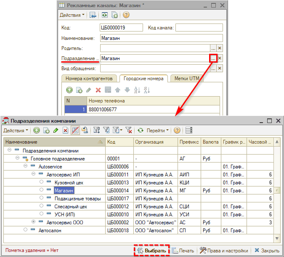Collapse Головное подразделение node
Screen dimensions: 284x257
coord(17,158)
